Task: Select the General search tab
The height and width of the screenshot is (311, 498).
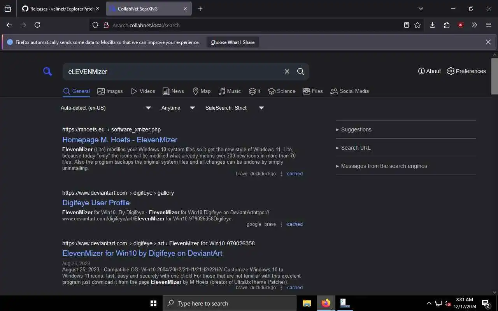Action: pyautogui.click(x=77, y=91)
